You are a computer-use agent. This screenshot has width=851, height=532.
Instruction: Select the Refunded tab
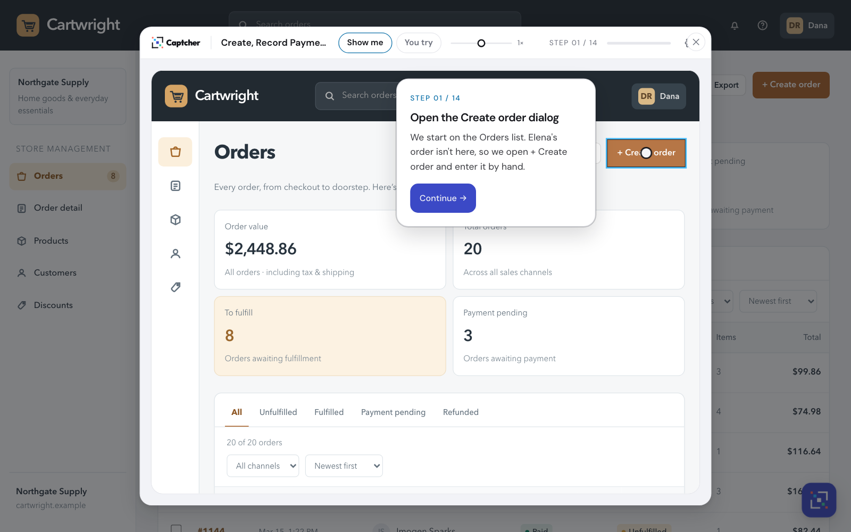tap(461, 412)
